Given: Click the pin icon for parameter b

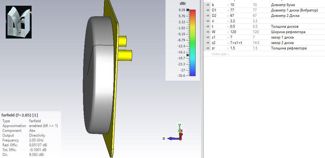Looking at the screenshot, I should tap(207, 5).
